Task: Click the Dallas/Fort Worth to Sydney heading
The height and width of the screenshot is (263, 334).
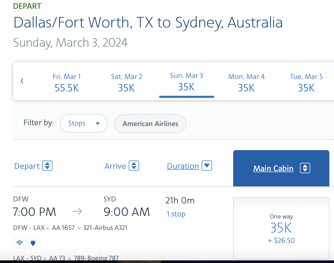Action: 148,23
